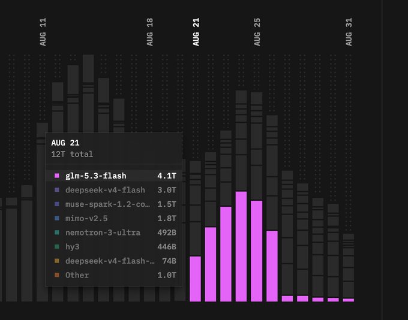Viewport: 408px width, 320px height.
Task: Select the highlighted AUG 21 axis label
Action: (x=196, y=32)
